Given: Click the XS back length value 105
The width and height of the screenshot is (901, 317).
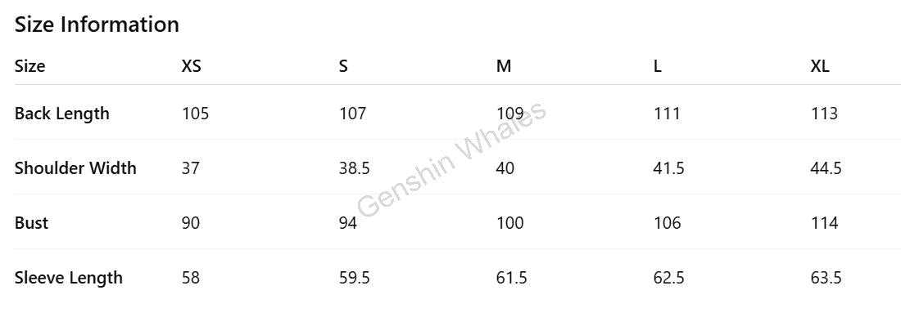Looking at the screenshot, I should (196, 114).
